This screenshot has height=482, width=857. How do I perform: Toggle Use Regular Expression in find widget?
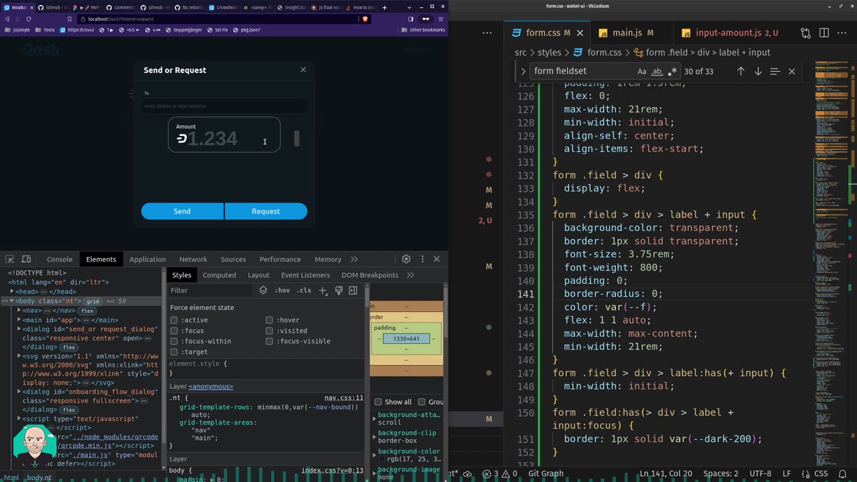(x=672, y=71)
